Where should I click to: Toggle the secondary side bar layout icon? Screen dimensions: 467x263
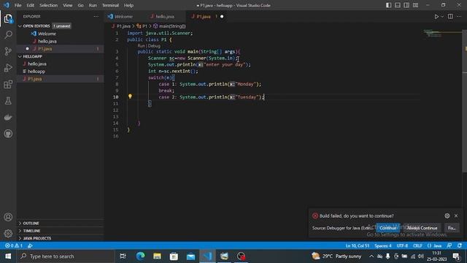pos(406,5)
